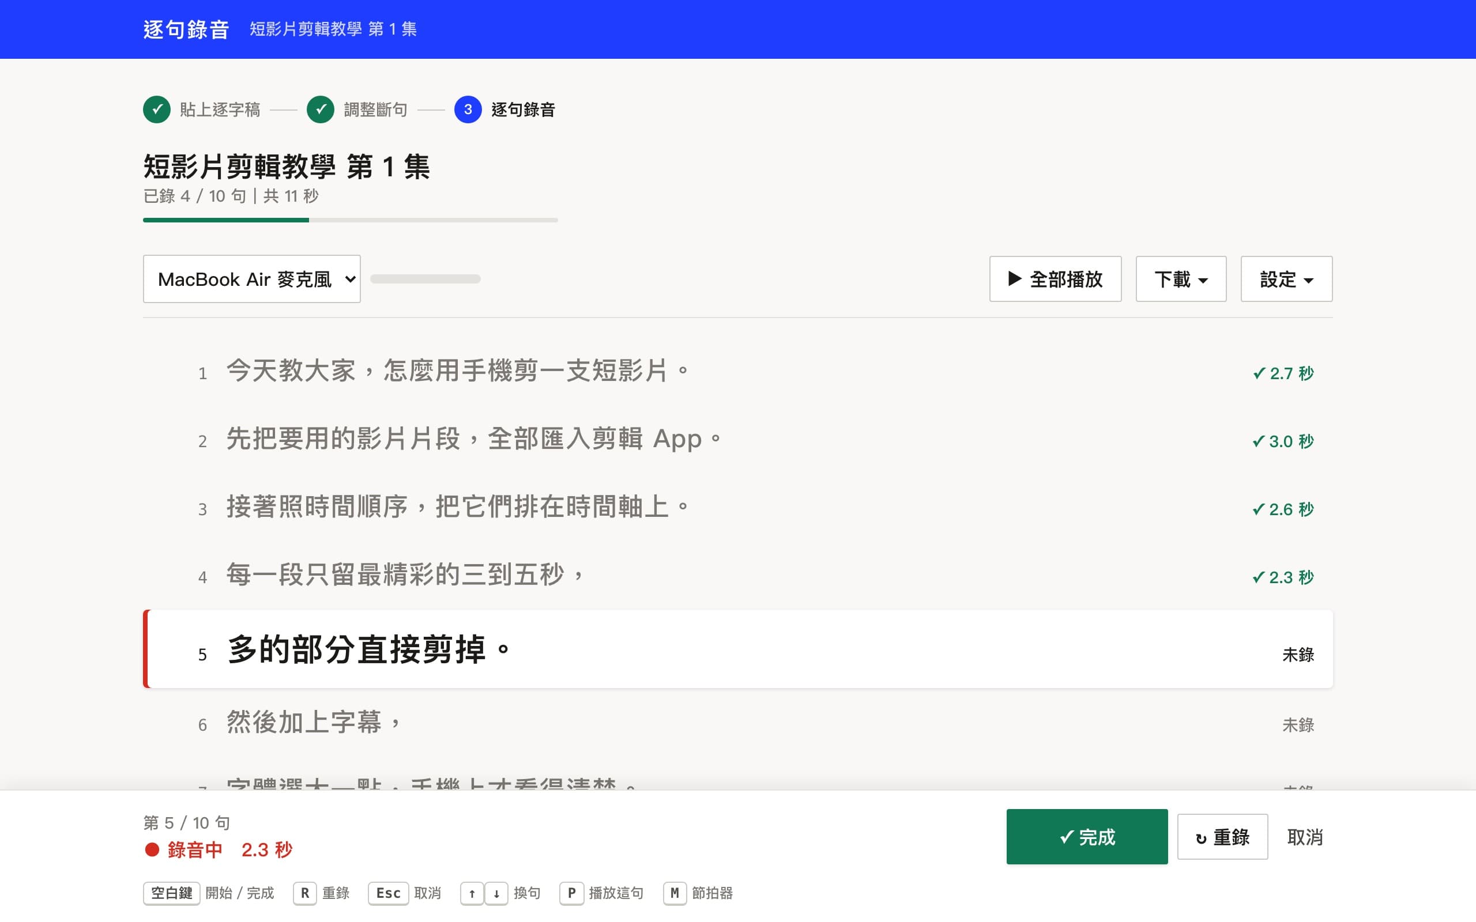Click active sentence 5 多的部分直接剪掉
This screenshot has width=1476, height=922.
tap(737, 649)
